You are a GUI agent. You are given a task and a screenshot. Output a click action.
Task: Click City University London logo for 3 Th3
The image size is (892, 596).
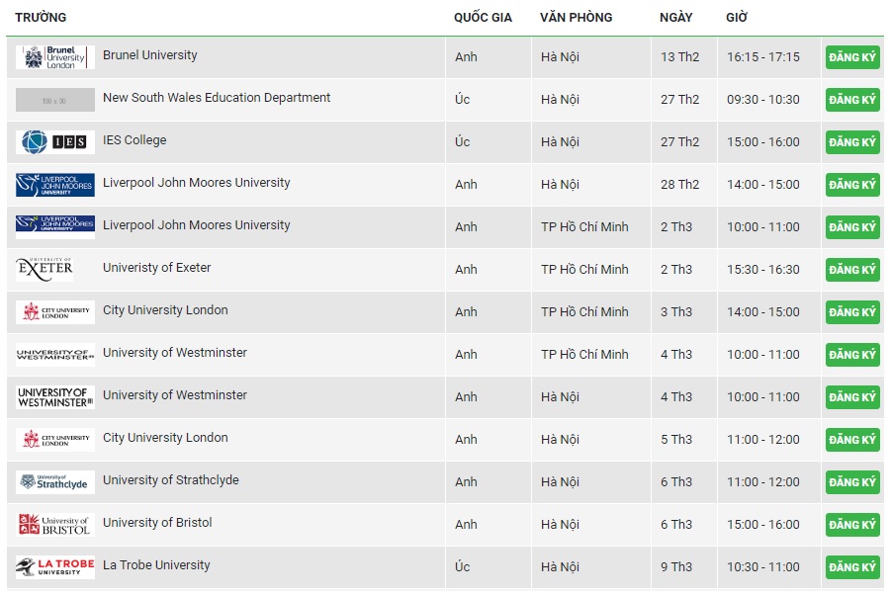pos(55,312)
